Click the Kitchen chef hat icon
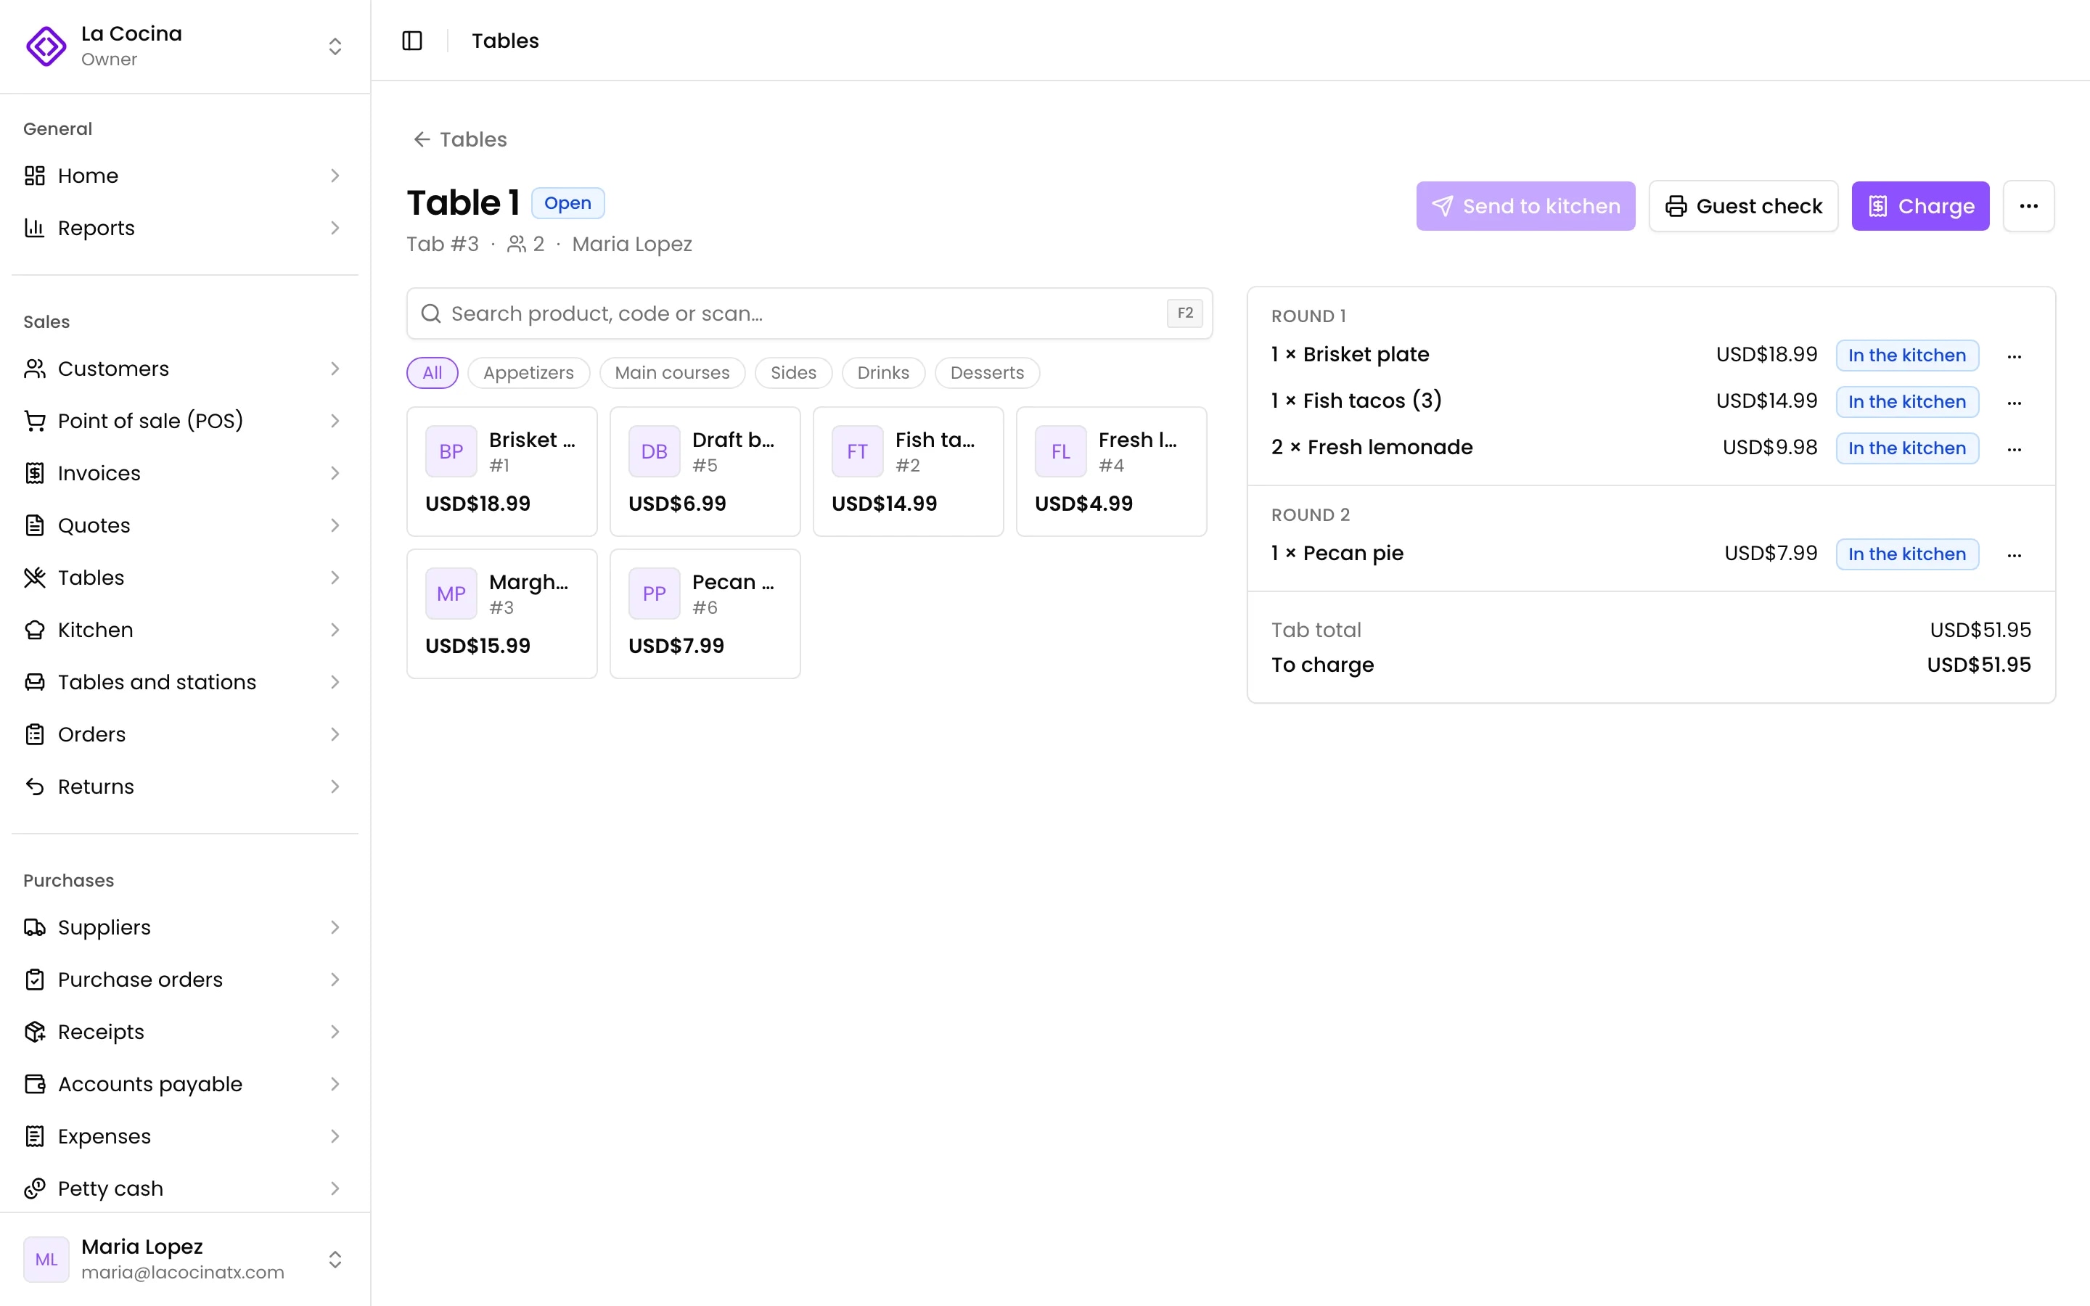The width and height of the screenshot is (2090, 1306). pyautogui.click(x=35, y=630)
